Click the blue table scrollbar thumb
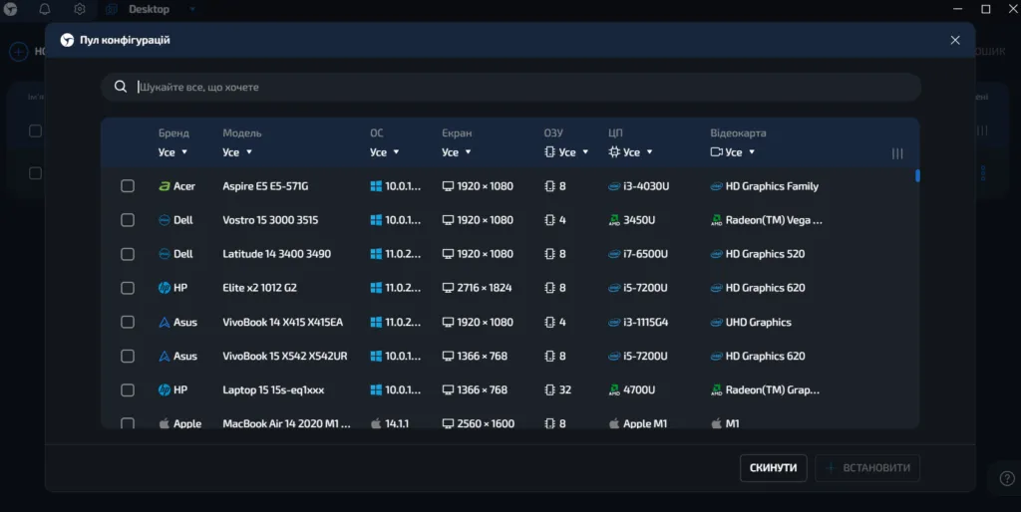1021x512 pixels. [x=917, y=175]
